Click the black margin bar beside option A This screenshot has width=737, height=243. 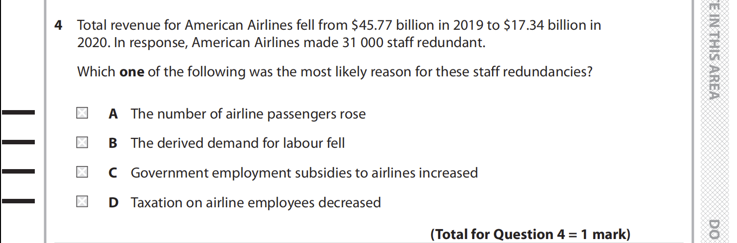tap(18, 113)
